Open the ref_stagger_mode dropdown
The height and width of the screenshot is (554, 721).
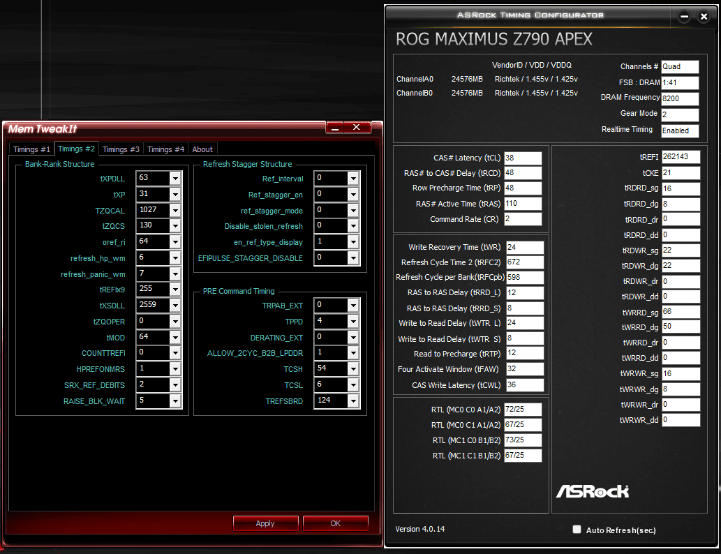tap(353, 210)
